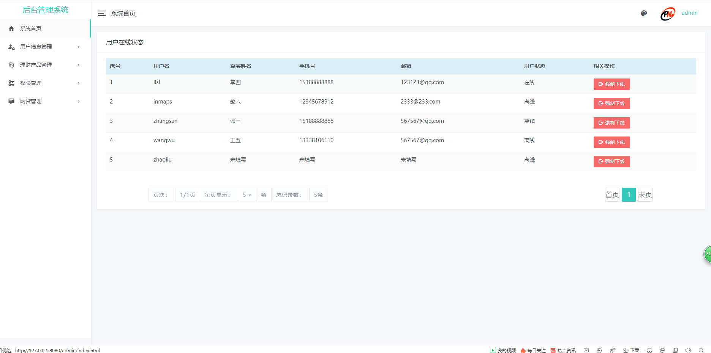Select 系统首页 in the sidebar

coord(31,28)
